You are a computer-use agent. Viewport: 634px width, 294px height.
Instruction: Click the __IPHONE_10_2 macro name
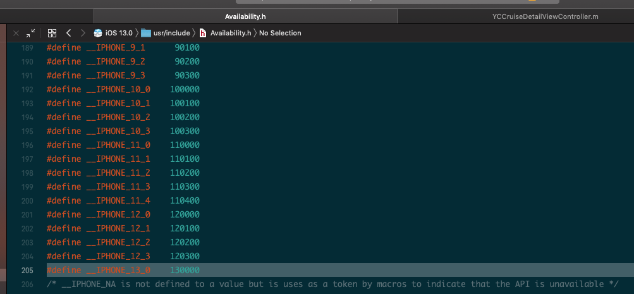[x=118, y=117]
